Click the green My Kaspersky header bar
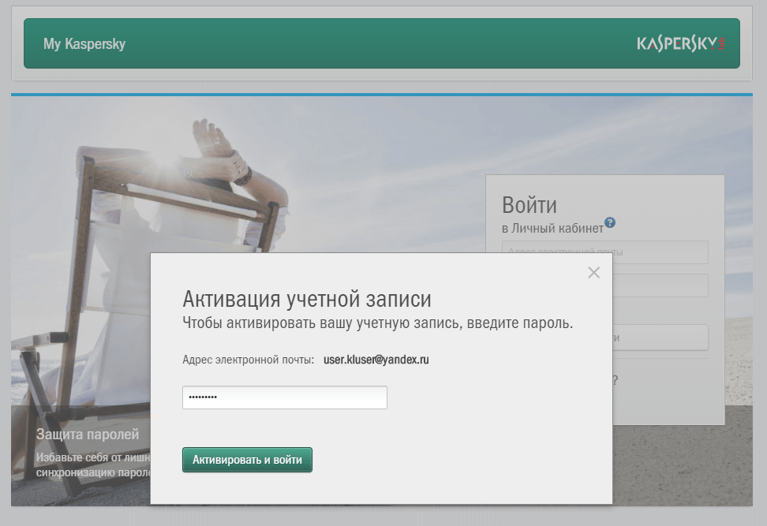The image size is (767, 526). pyautogui.click(x=379, y=43)
